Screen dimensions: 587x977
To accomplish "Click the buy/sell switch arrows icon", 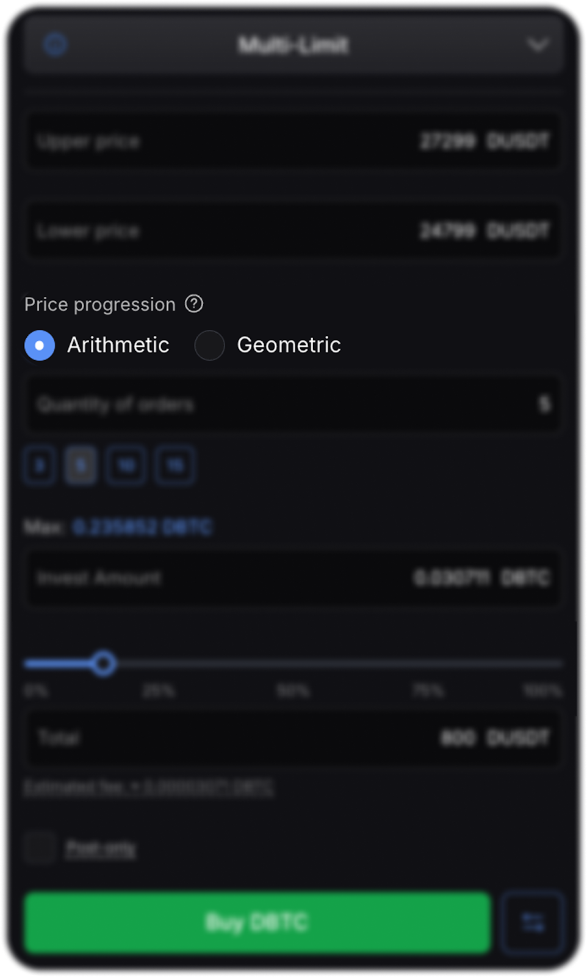I will click(x=532, y=922).
